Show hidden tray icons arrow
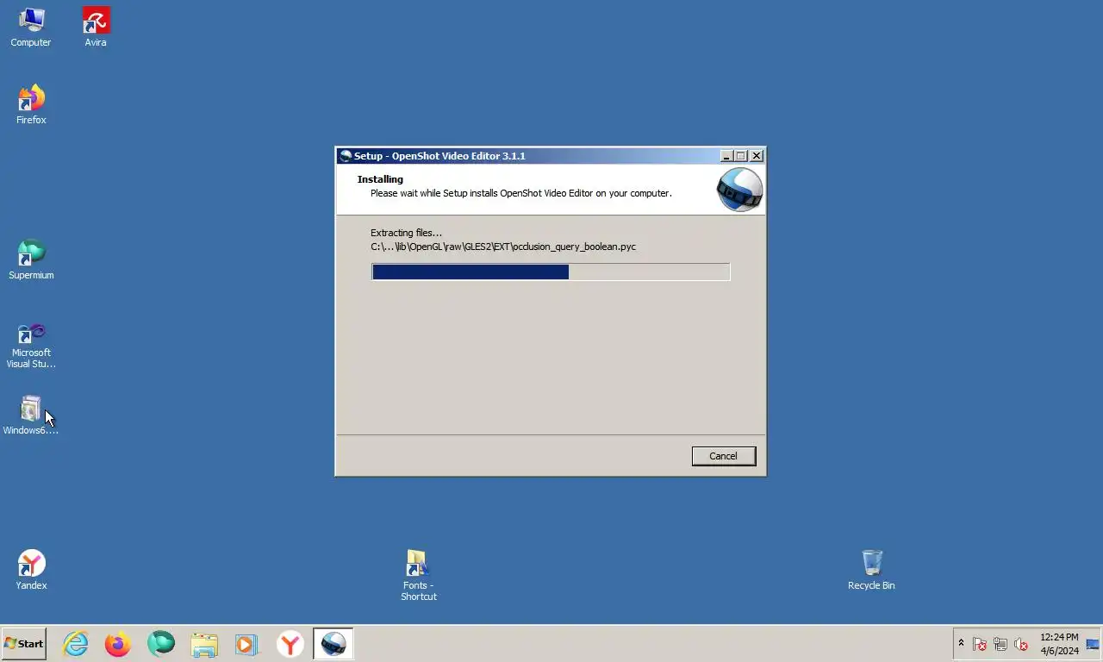This screenshot has width=1103, height=662. point(961,643)
